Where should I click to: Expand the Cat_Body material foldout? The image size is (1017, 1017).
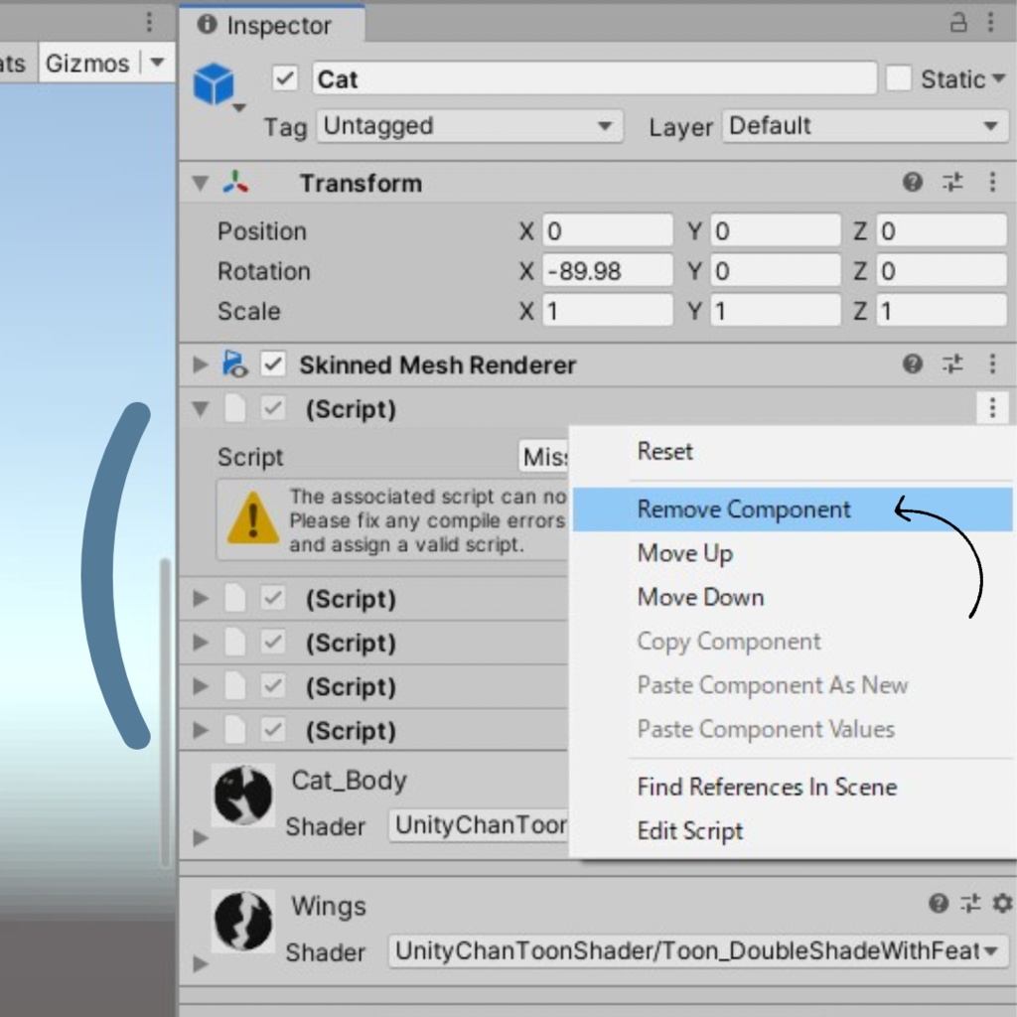[x=201, y=838]
